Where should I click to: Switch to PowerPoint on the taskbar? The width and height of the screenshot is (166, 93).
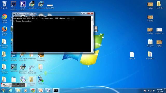coord(41,91)
